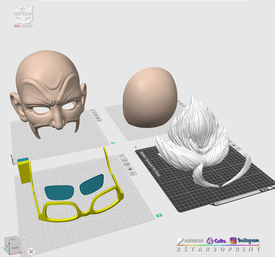
Task: Click the Front face of view cube
Action: click(x=15, y=248)
